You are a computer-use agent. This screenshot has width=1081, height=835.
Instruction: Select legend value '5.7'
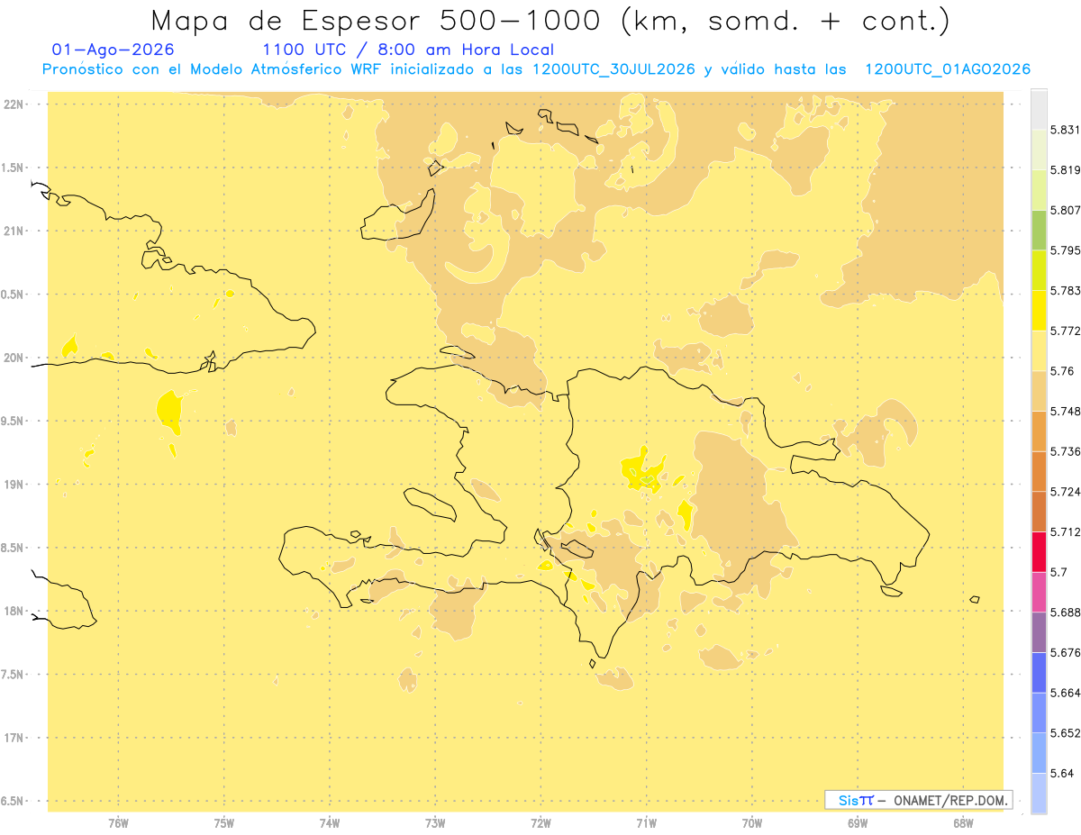tap(1058, 572)
